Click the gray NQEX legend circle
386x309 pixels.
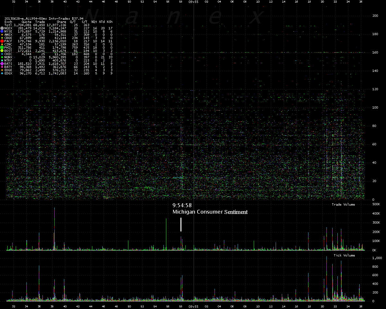2,28
